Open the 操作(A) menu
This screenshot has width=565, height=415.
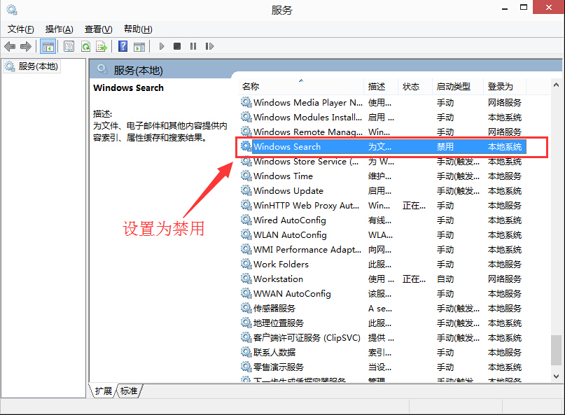[59, 29]
